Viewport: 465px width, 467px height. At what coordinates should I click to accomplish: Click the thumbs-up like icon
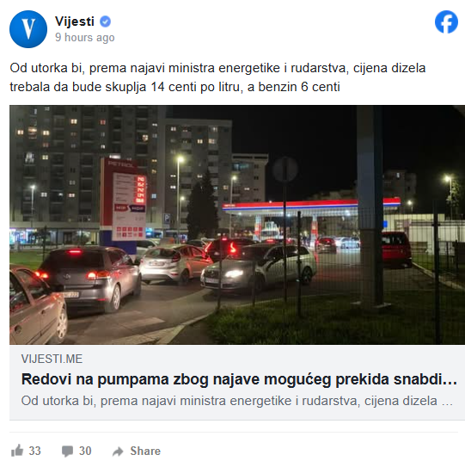17,451
